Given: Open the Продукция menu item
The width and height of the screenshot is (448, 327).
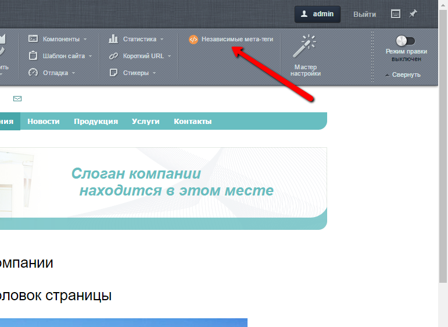Looking at the screenshot, I should (96, 121).
